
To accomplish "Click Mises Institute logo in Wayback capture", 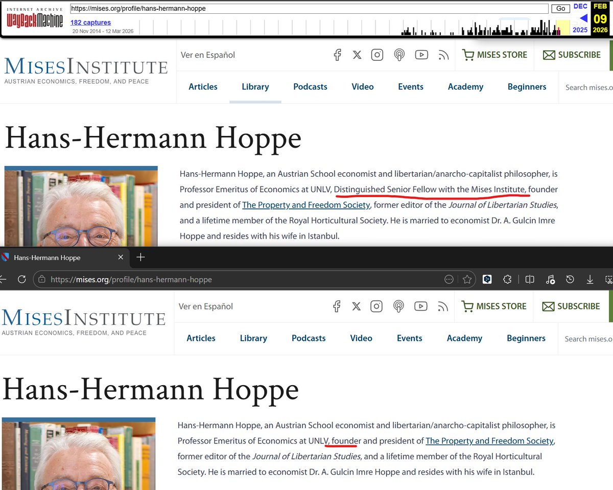I will coord(86,71).
